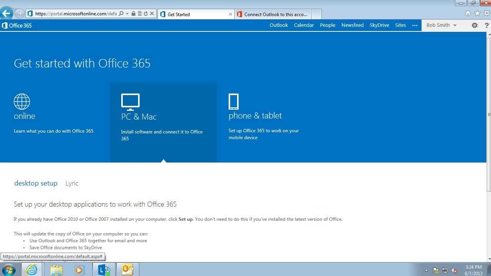This screenshot has width=491, height=276.
Task: Open People in the top navigation
Action: pos(328,25)
